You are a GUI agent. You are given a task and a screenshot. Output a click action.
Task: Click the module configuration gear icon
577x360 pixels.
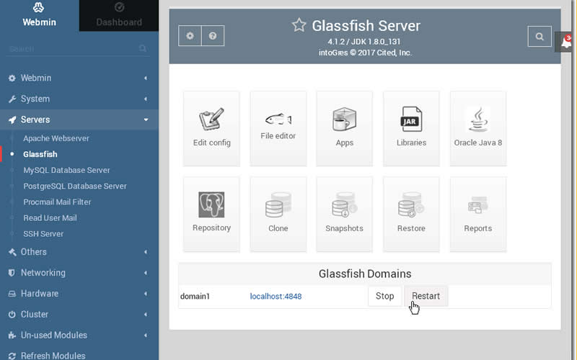click(190, 35)
